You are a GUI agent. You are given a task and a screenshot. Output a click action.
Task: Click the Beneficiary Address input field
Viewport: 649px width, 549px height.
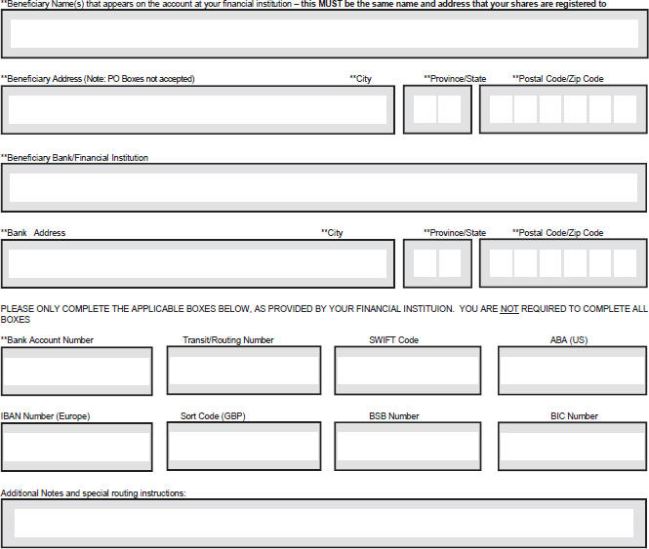(198, 109)
